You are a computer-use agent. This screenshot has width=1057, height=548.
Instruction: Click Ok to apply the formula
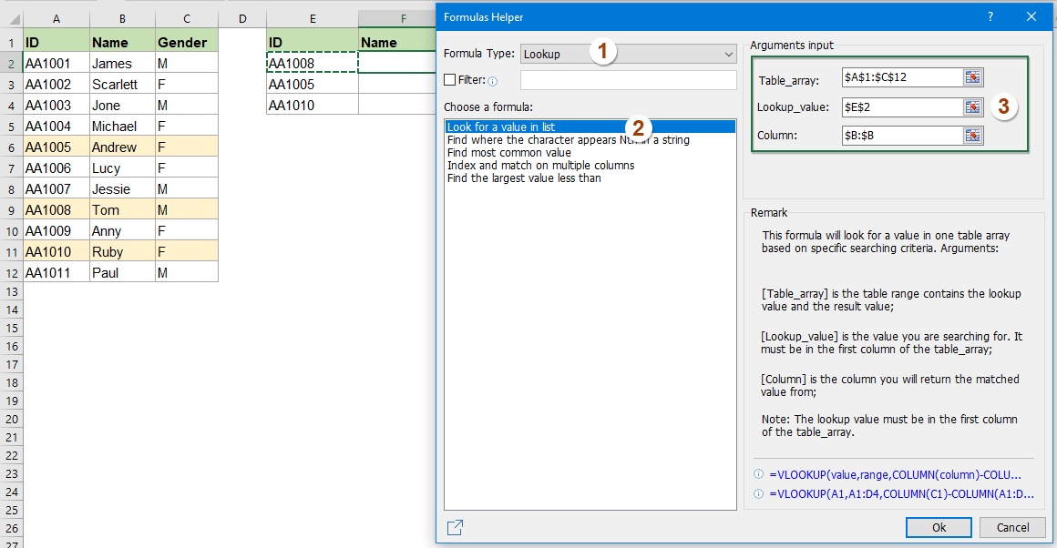tap(939, 527)
